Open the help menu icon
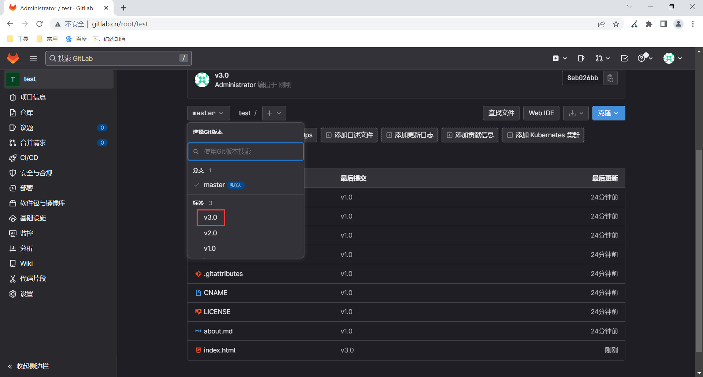Screen dimensions: 703x377 pyautogui.click(x=645, y=58)
